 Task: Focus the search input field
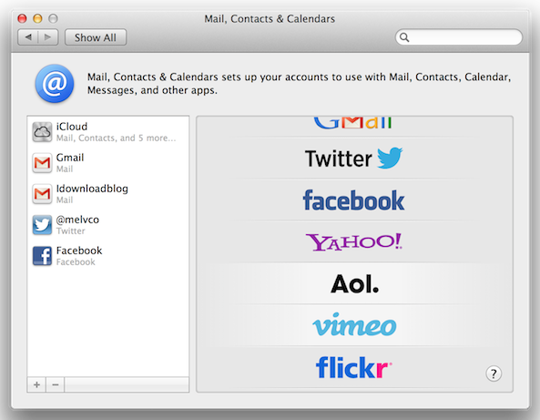pyautogui.click(x=459, y=37)
